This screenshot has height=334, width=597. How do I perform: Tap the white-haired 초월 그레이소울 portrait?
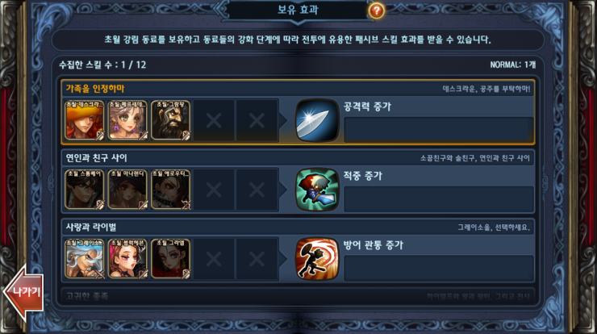(85, 259)
